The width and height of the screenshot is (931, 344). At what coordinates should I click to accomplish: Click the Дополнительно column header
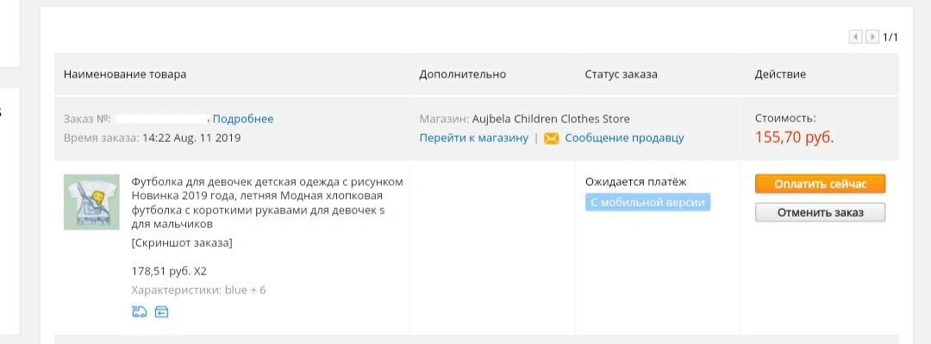coord(463,75)
